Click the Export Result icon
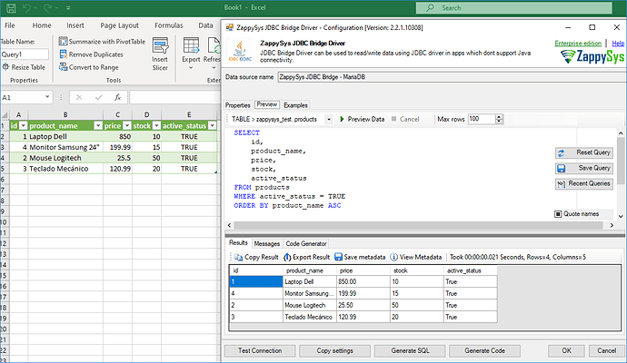The height and width of the screenshot is (363, 627). 287,257
